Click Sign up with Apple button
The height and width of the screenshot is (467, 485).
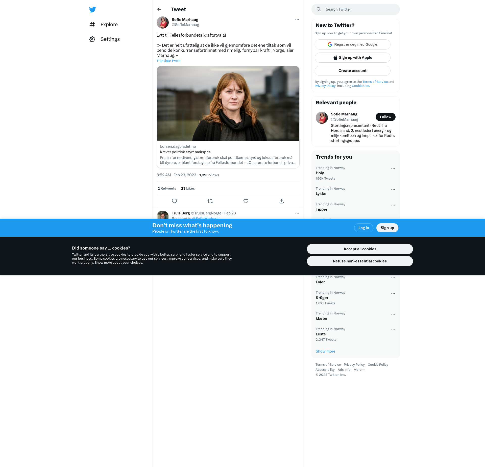click(x=353, y=58)
